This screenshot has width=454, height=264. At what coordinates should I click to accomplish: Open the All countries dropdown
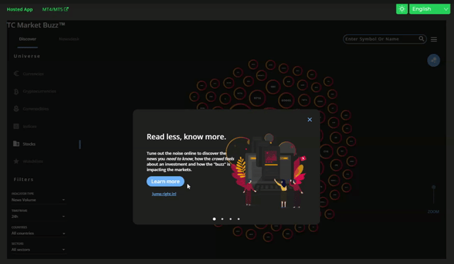(38, 233)
